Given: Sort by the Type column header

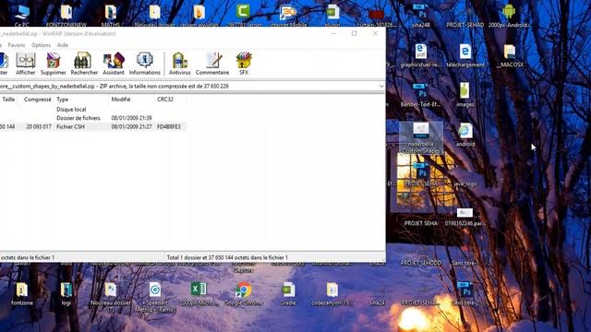Looking at the screenshot, I should 63,100.
